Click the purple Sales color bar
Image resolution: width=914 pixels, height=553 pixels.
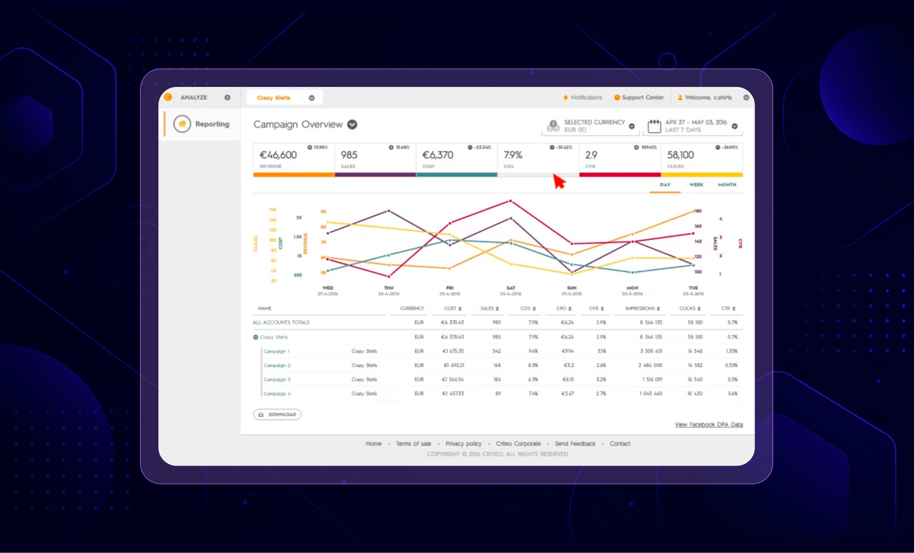[375, 175]
